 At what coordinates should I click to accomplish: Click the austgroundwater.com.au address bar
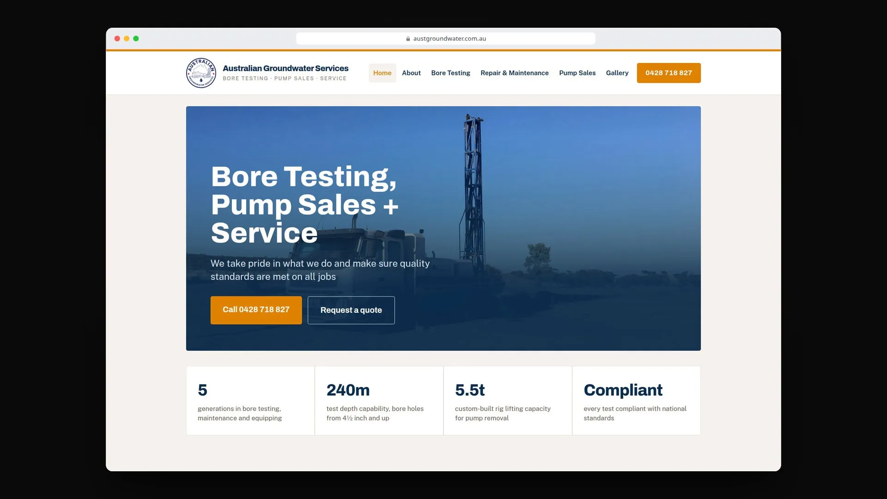click(x=445, y=39)
